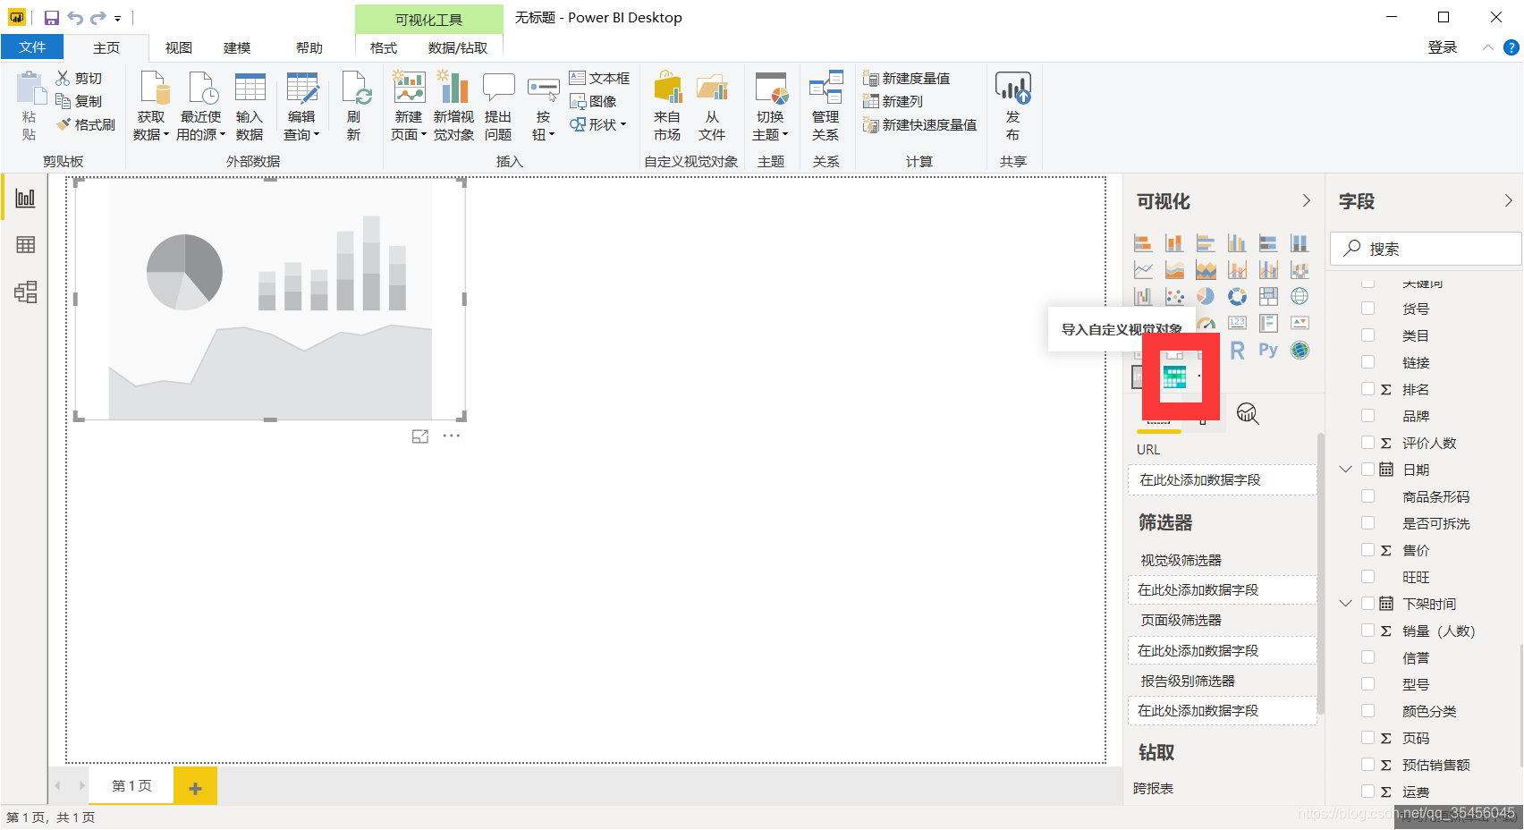The height and width of the screenshot is (830, 1524).
Task: Select the KPI visual
Action: pos(1300,323)
